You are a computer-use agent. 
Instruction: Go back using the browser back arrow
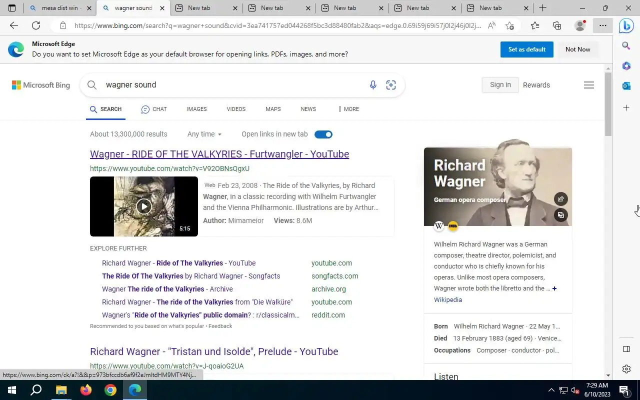tap(14, 25)
